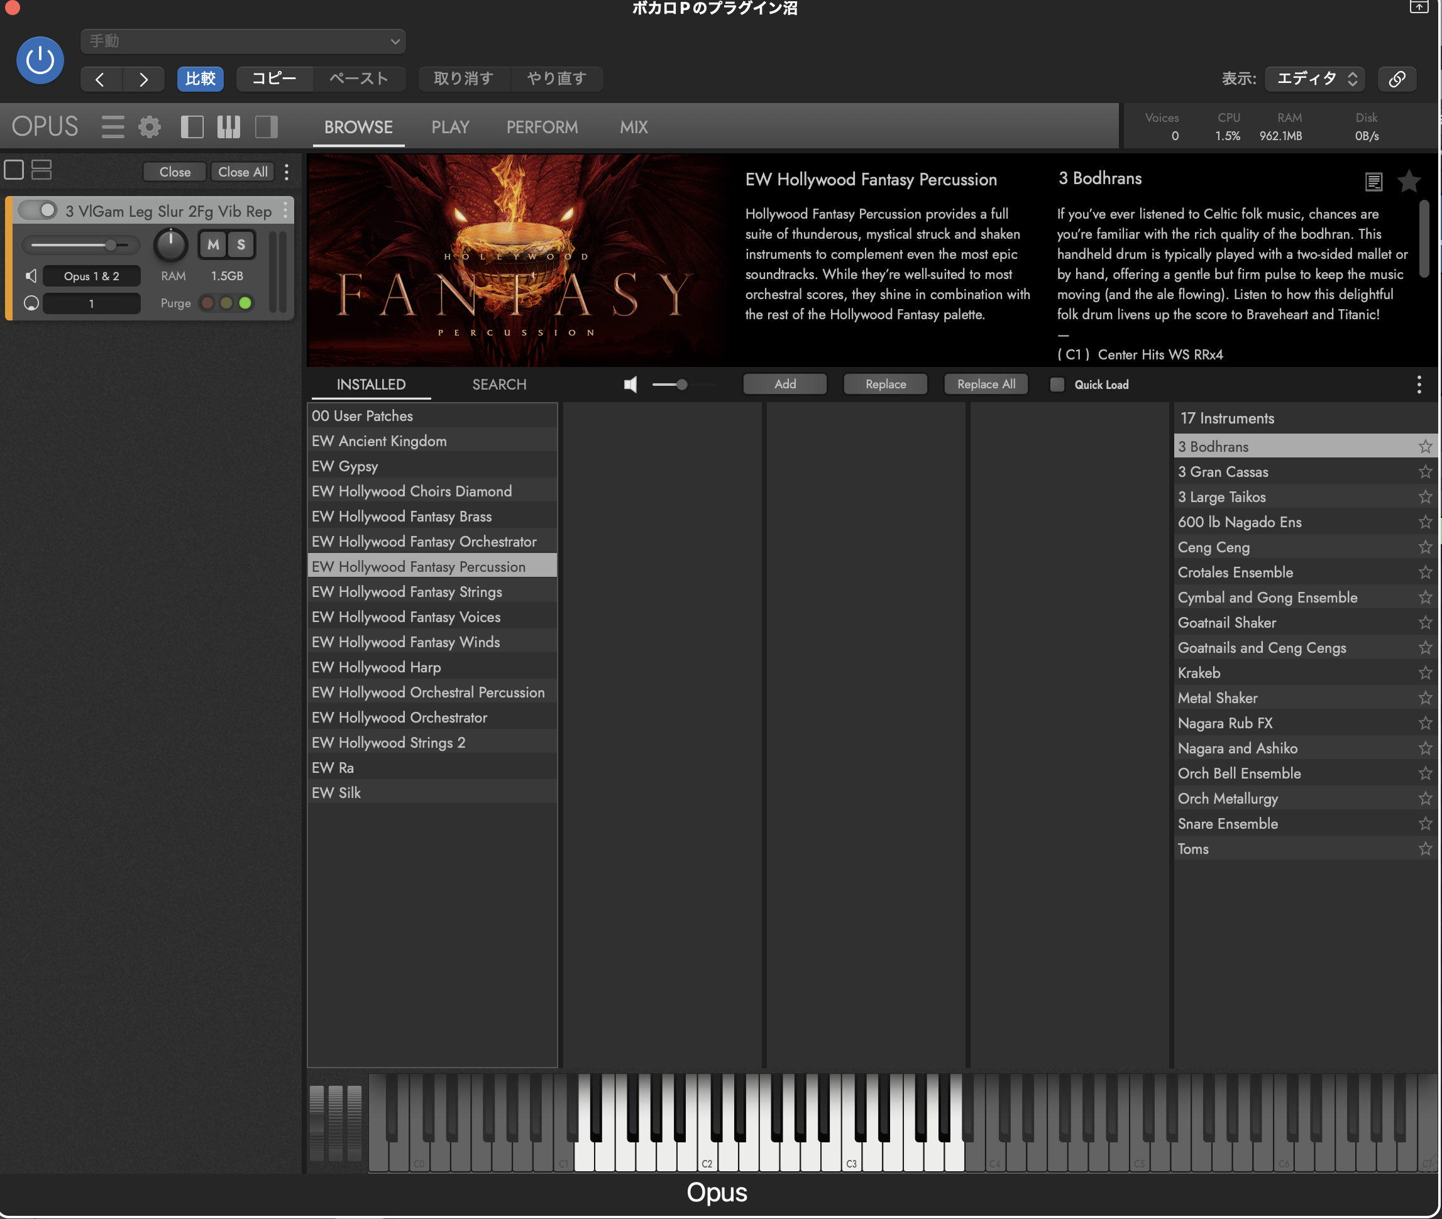
Task: Enable the Quick Load checkbox
Action: tap(1057, 385)
